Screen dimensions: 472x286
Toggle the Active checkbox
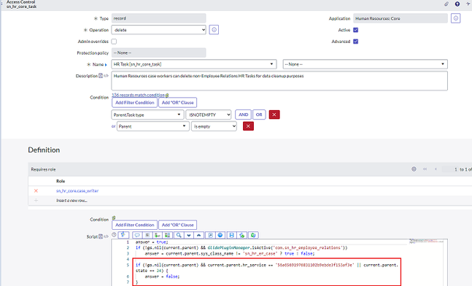click(355, 30)
